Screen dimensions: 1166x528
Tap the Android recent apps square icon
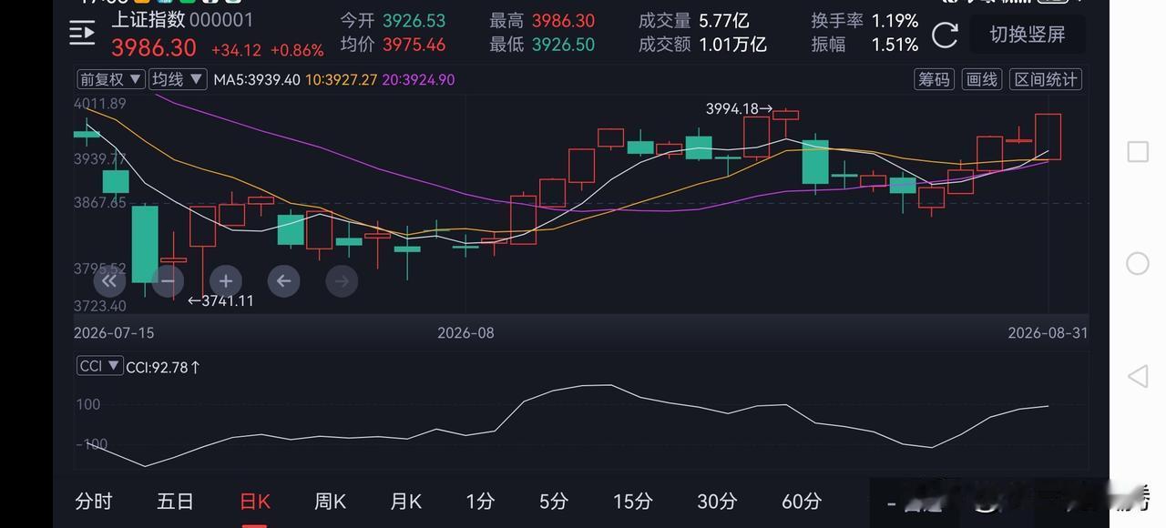point(1138,152)
